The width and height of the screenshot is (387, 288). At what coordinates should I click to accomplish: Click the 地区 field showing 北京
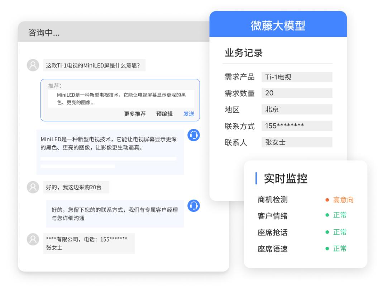296,109
